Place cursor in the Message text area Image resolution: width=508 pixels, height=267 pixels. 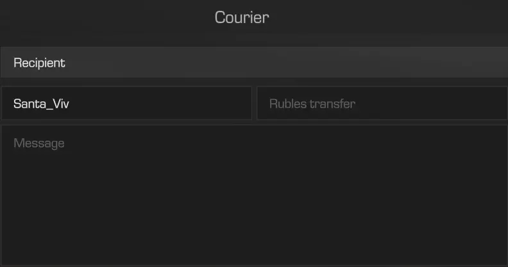point(254,195)
